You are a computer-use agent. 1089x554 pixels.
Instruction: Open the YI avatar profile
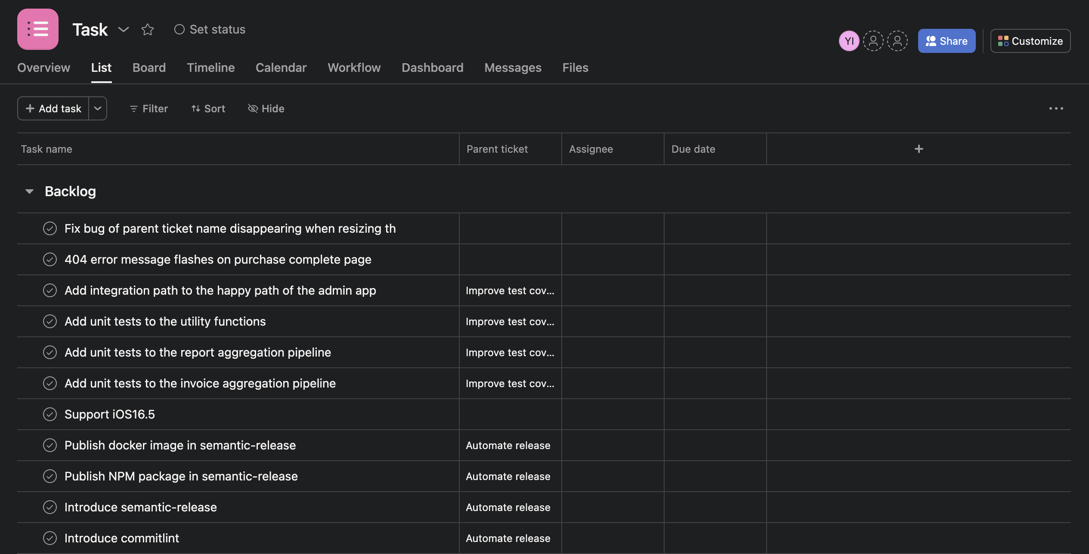848,41
